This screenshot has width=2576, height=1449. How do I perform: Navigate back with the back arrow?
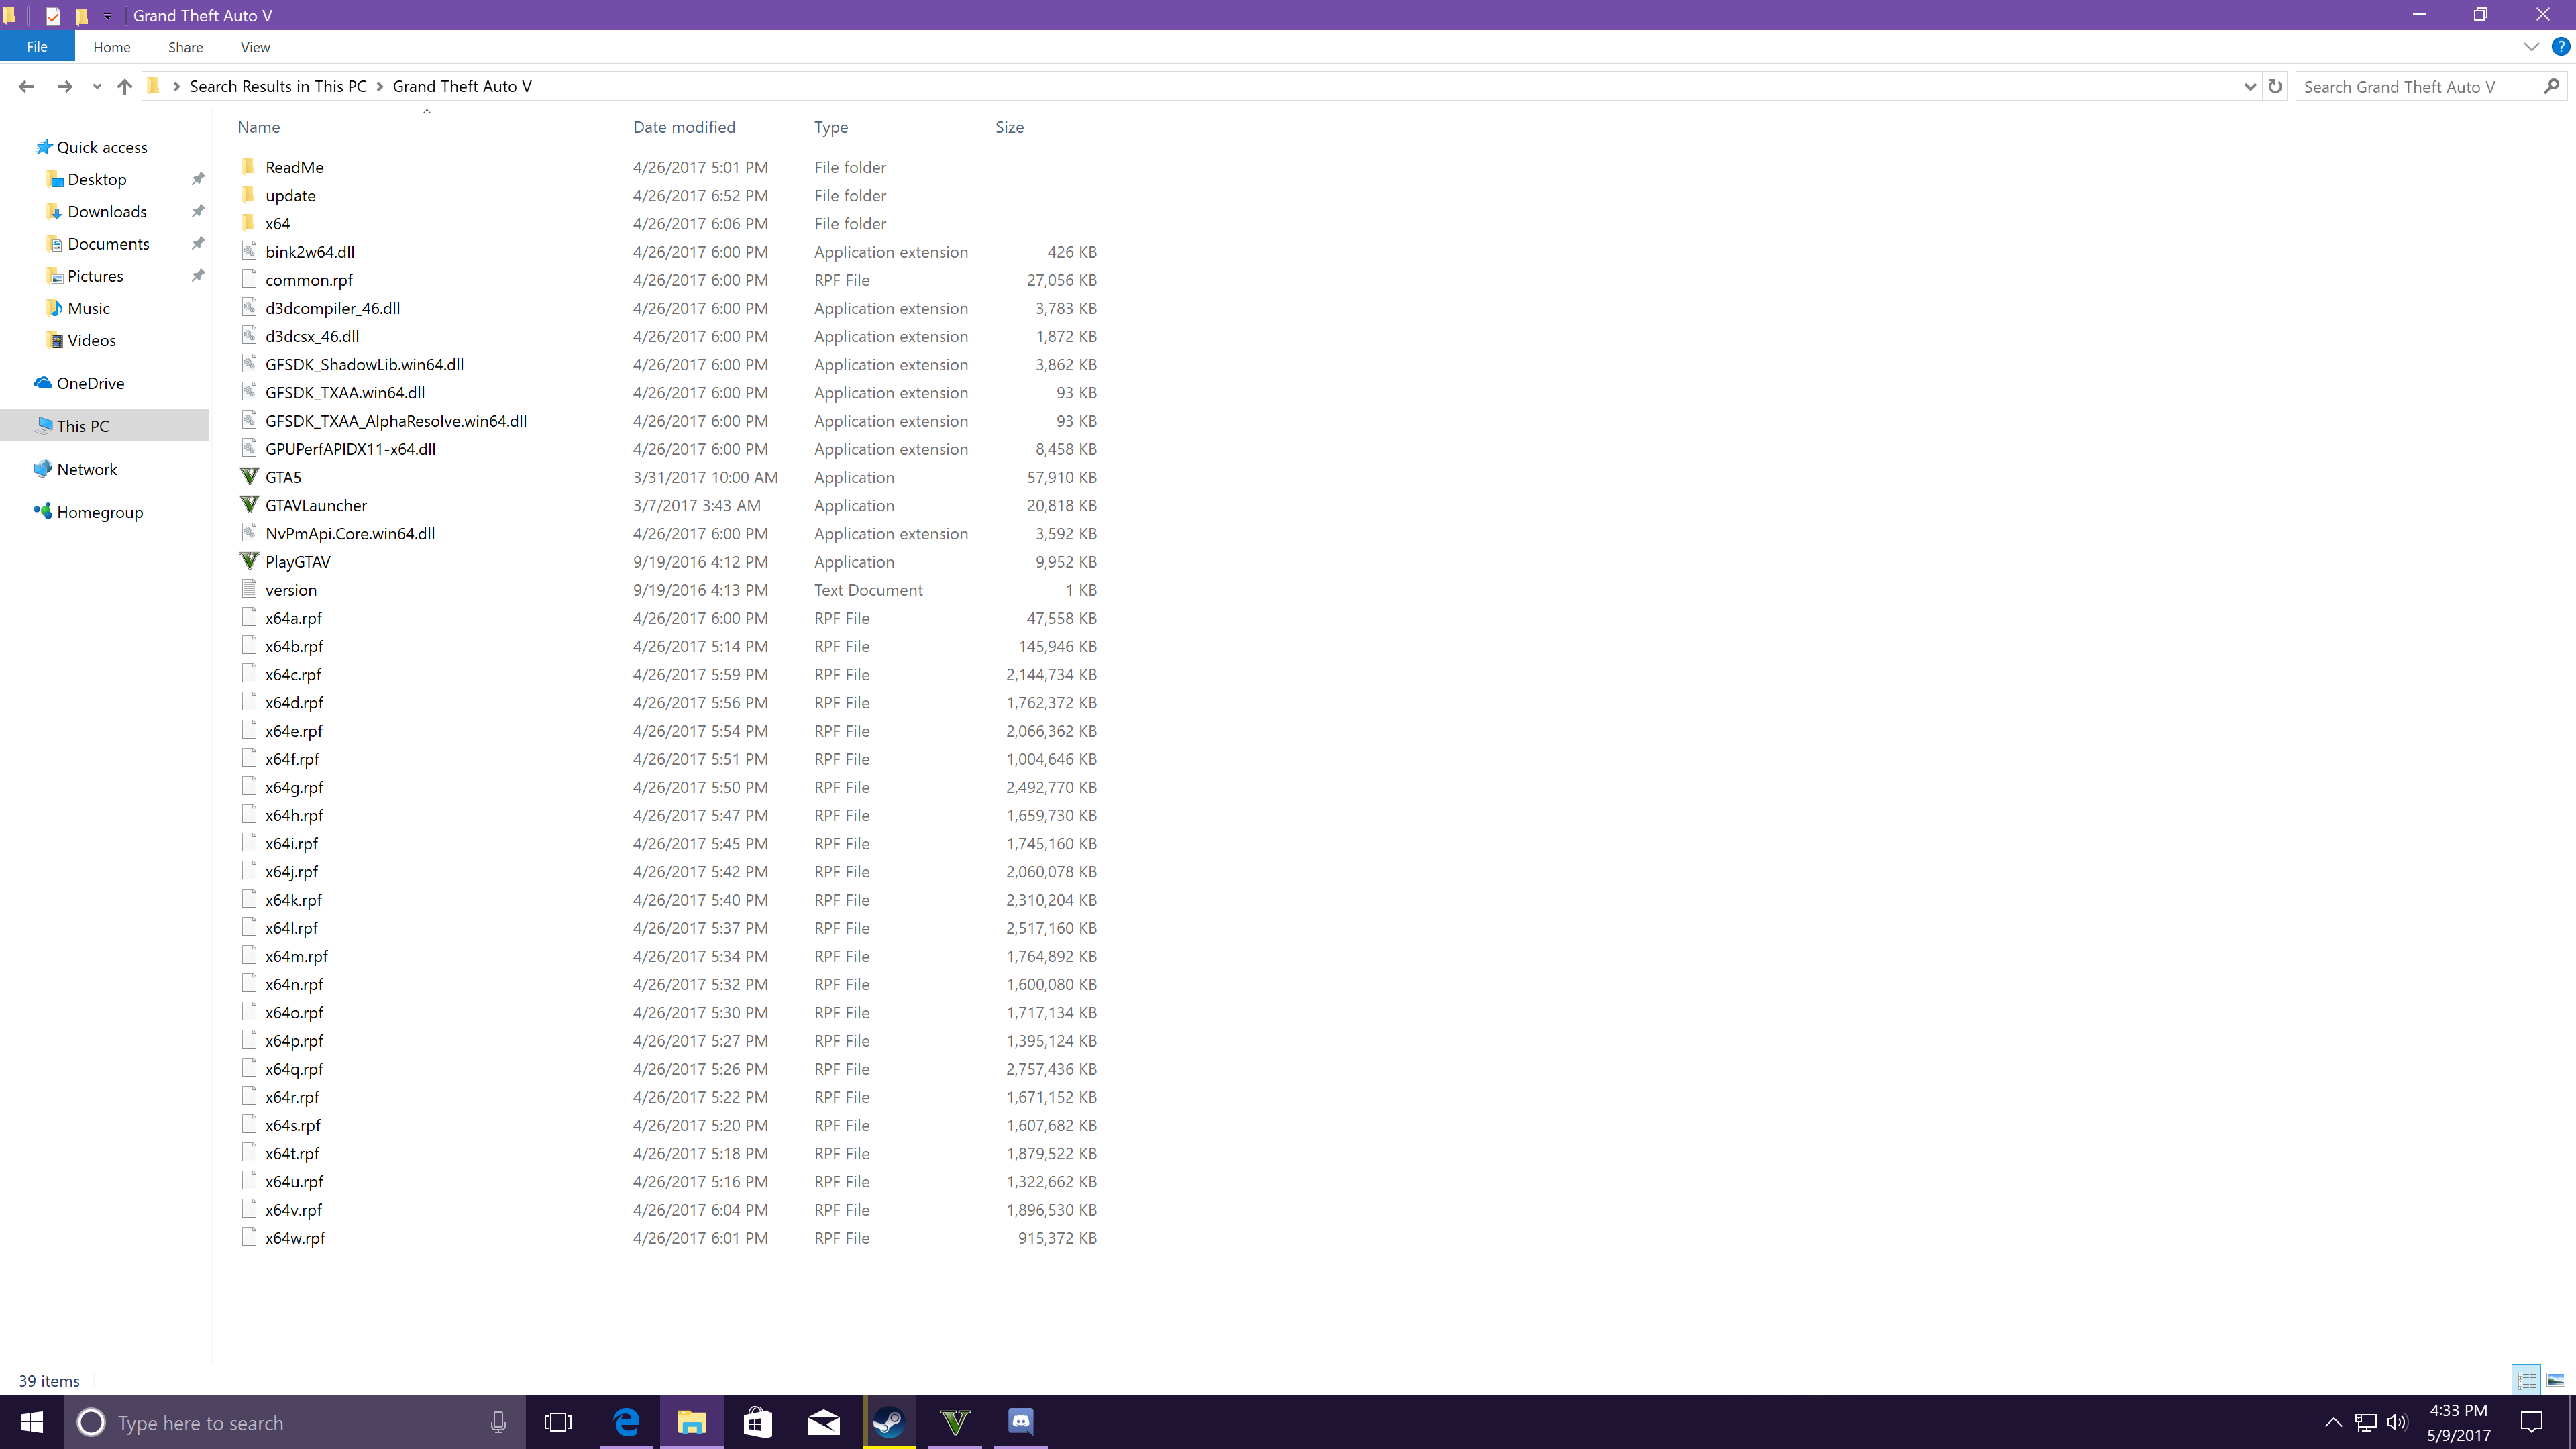26,86
